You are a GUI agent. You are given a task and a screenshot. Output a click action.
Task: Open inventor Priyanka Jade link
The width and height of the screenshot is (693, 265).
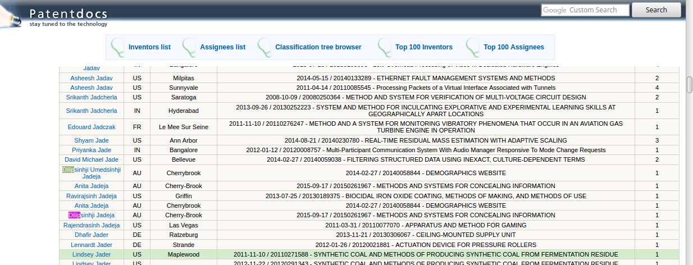92,150
